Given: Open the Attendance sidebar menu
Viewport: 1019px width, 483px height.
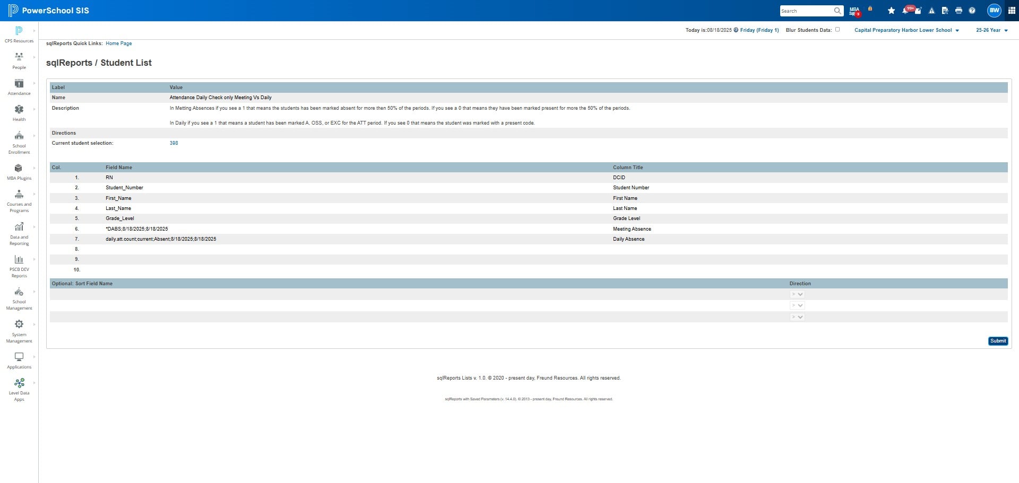Looking at the screenshot, I should pyautogui.click(x=19, y=87).
